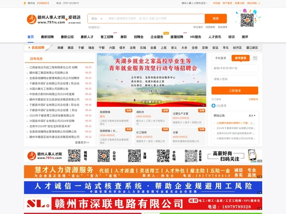Open the 最新公招 nav tab

tap(67, 37)
